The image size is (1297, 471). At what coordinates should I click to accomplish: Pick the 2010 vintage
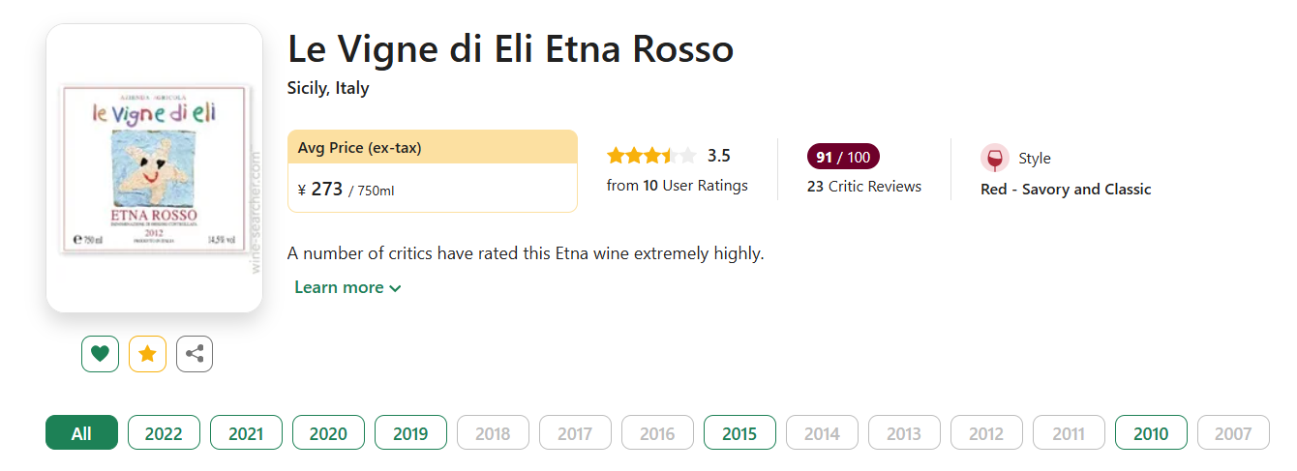click(1151, 433)
